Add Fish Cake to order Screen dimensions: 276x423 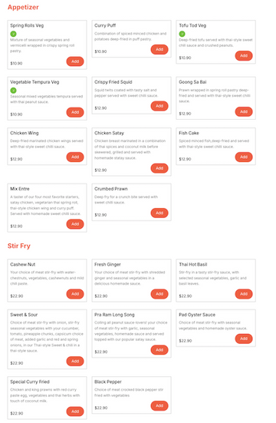(x=244, y=157)
